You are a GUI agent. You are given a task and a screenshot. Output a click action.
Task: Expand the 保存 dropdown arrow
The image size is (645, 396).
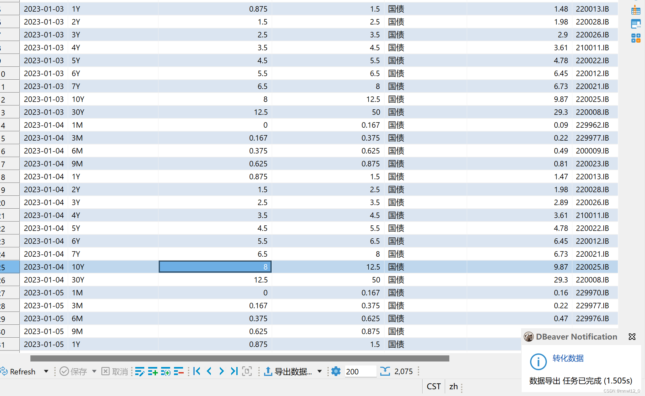tap(94, 371)
